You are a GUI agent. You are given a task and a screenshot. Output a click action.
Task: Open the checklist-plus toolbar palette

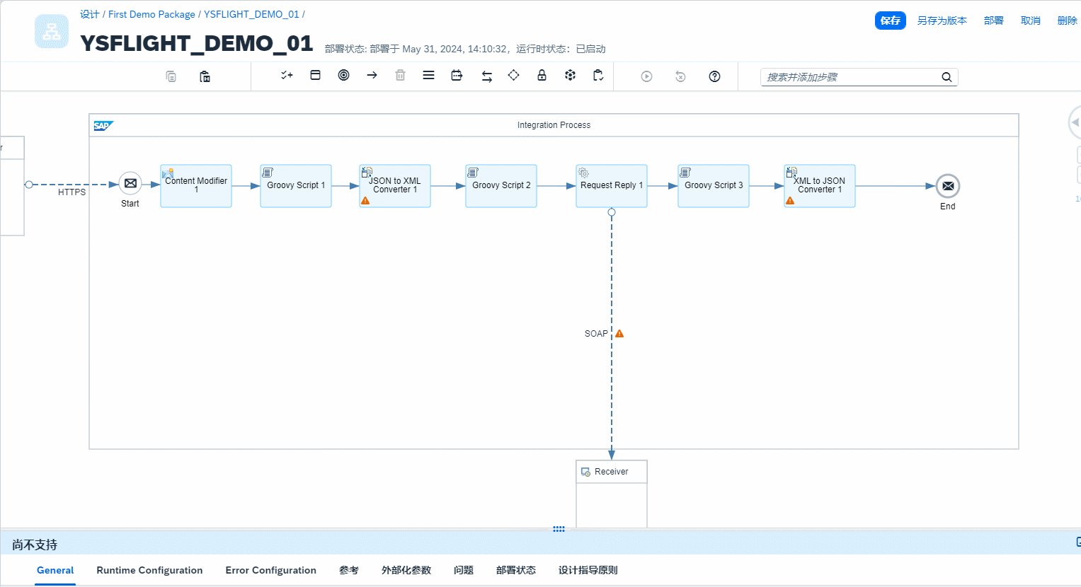click(287, 76)
